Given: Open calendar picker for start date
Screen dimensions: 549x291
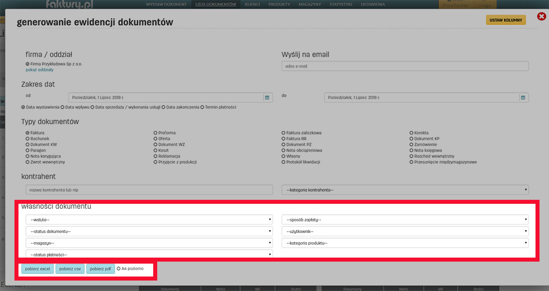Looking at the screenshot, I should tap(267, 98).
